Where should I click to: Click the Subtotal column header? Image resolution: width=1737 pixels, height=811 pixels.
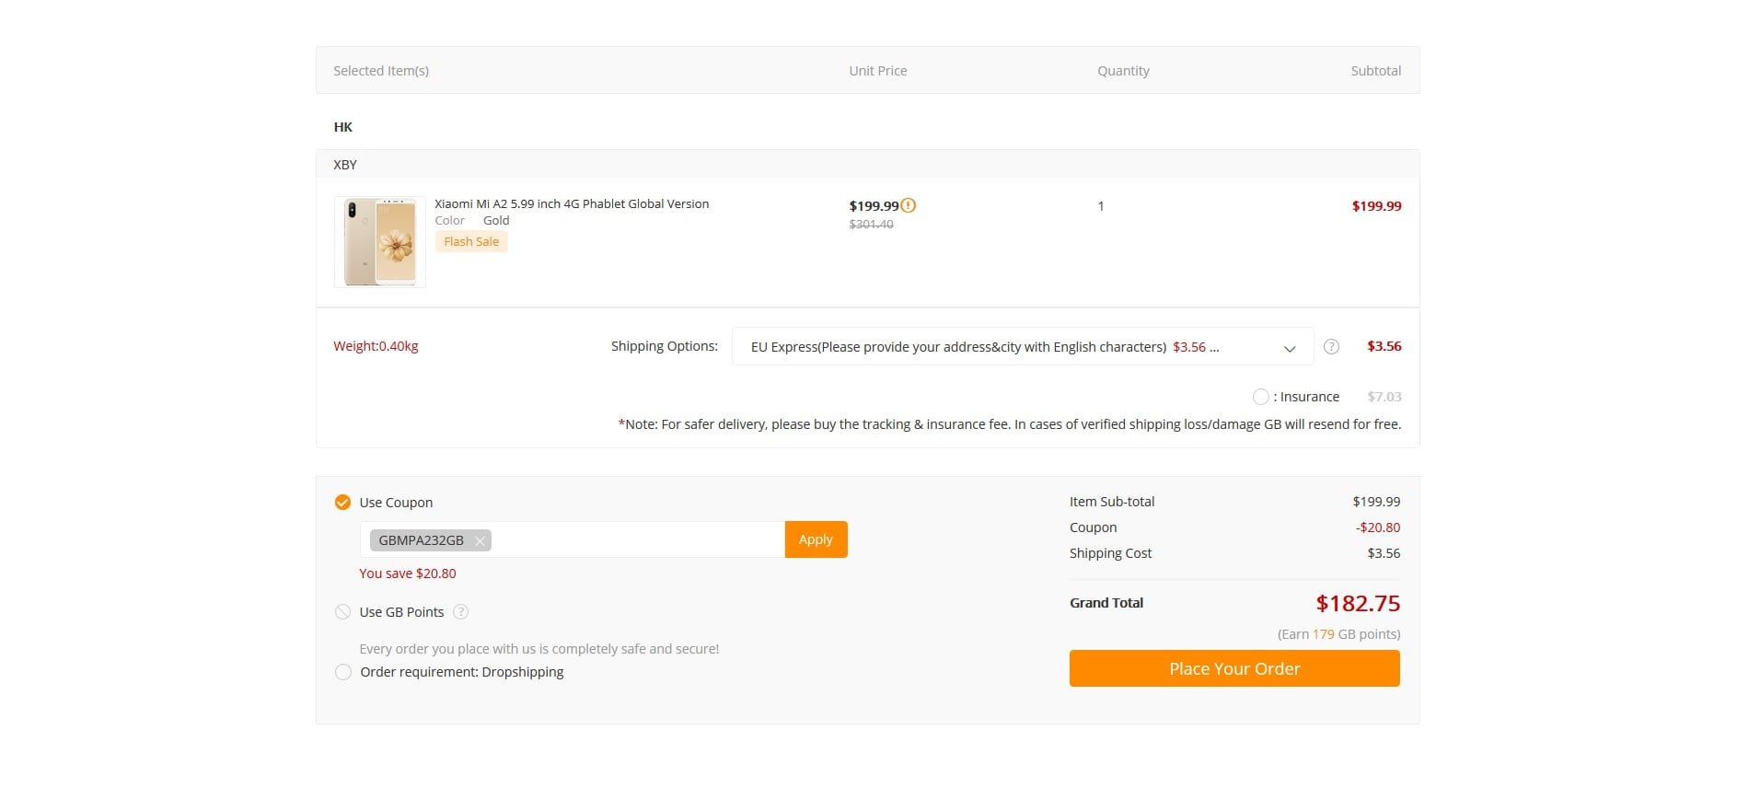coord(1375,71)
